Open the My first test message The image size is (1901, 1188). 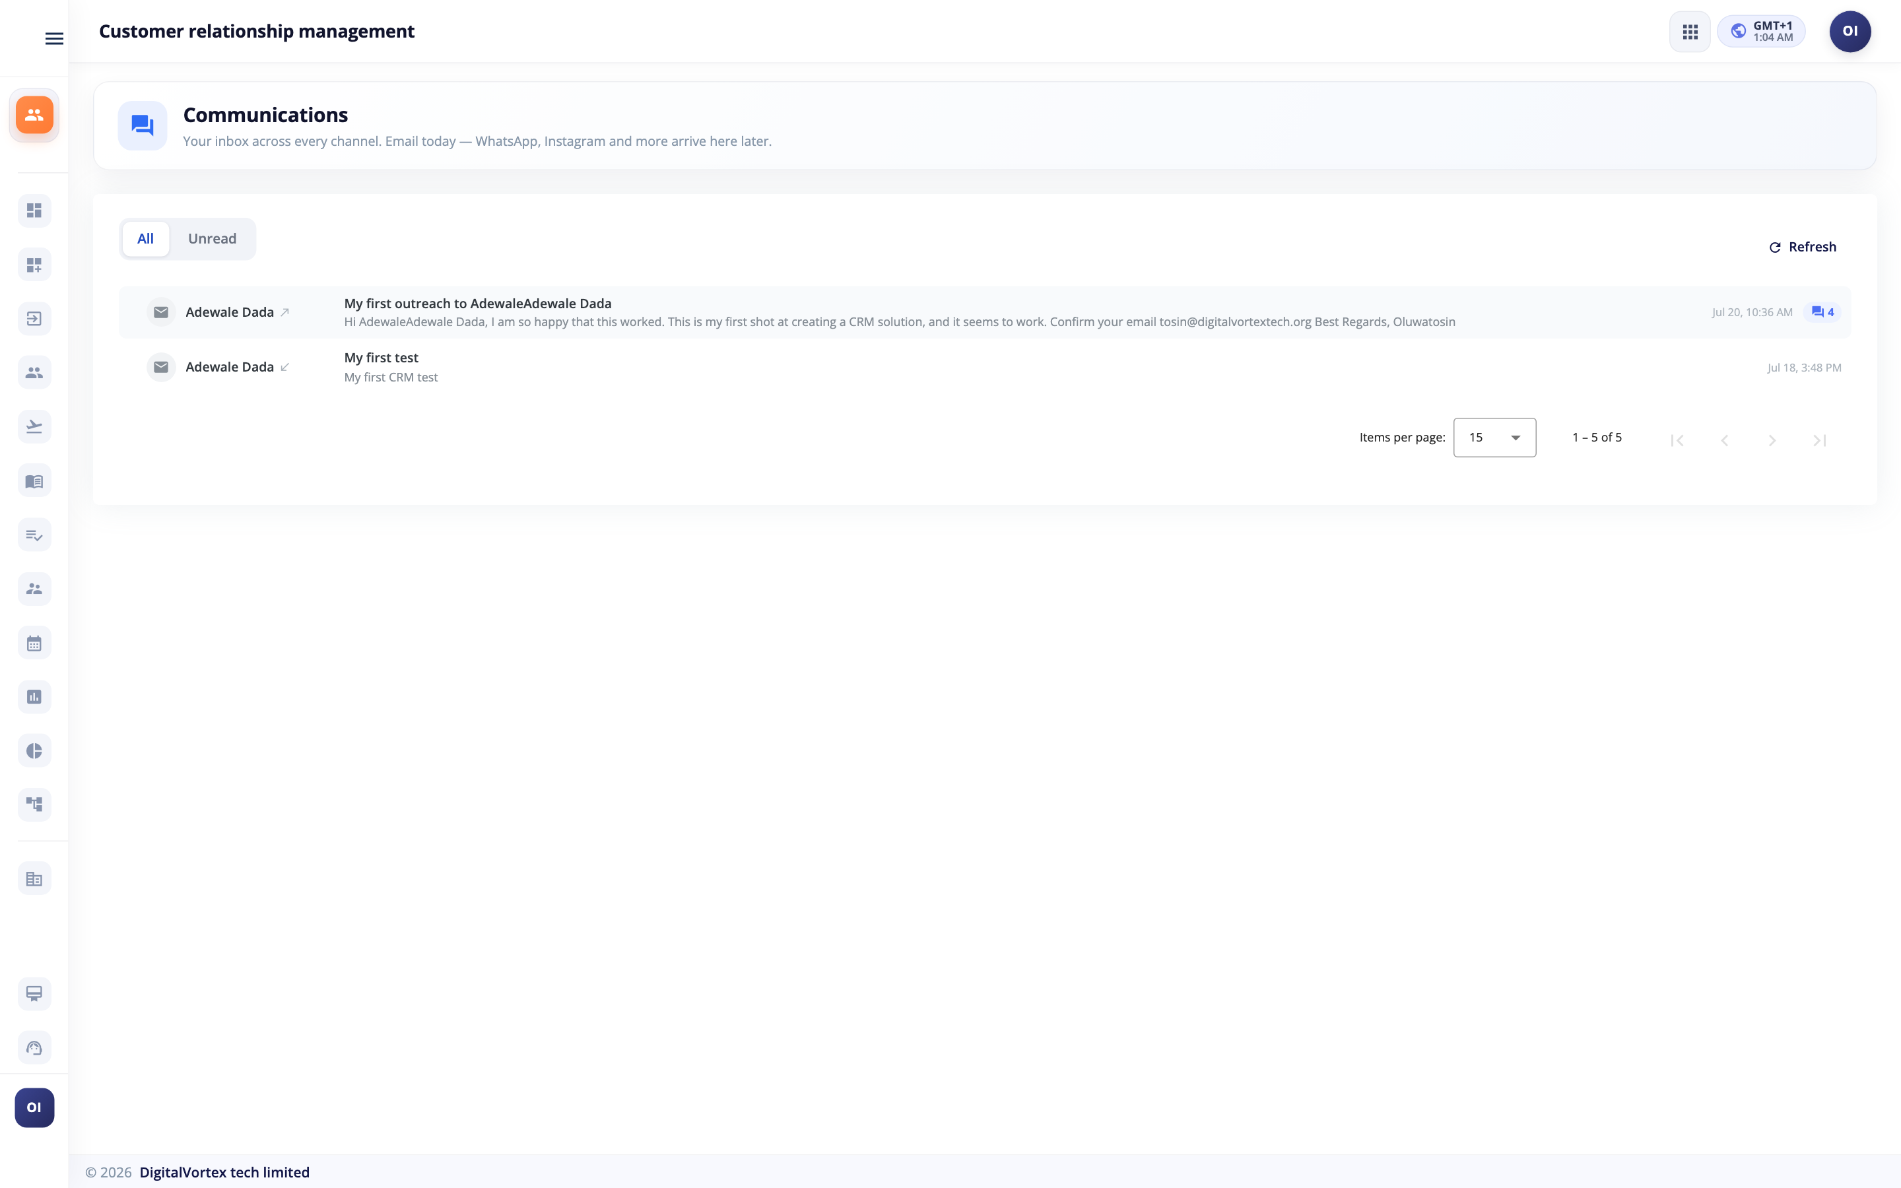coord(985,367)
